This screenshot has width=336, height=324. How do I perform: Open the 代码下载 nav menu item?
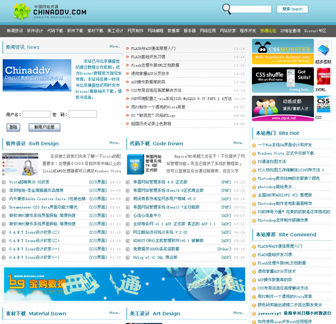click(x=55, y=31)
